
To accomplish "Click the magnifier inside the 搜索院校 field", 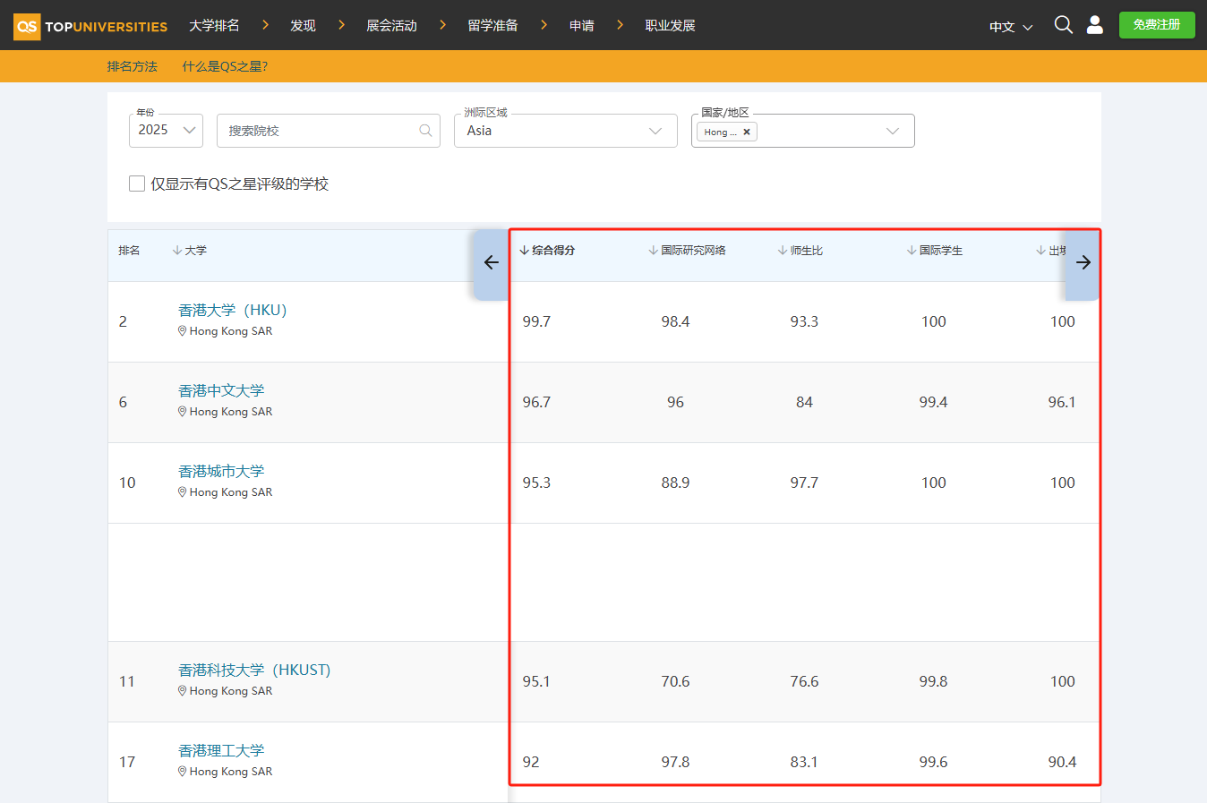I will pos(425,131).
